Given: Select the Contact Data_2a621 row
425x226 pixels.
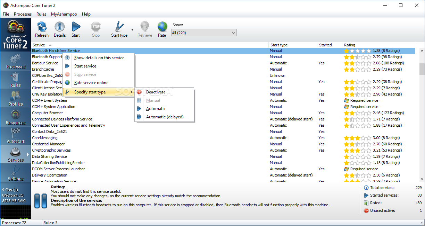Looking at the screenshot, I should coord(223,132).
